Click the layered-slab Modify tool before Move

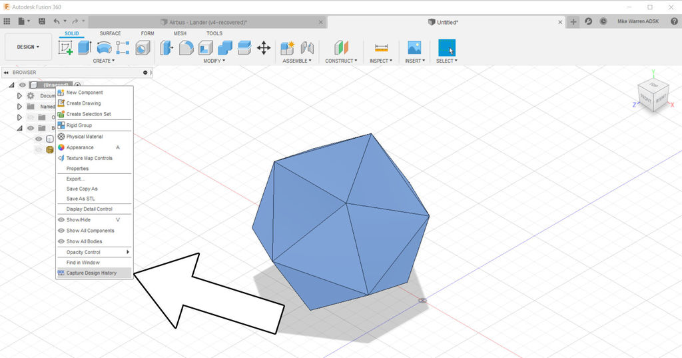244,47
